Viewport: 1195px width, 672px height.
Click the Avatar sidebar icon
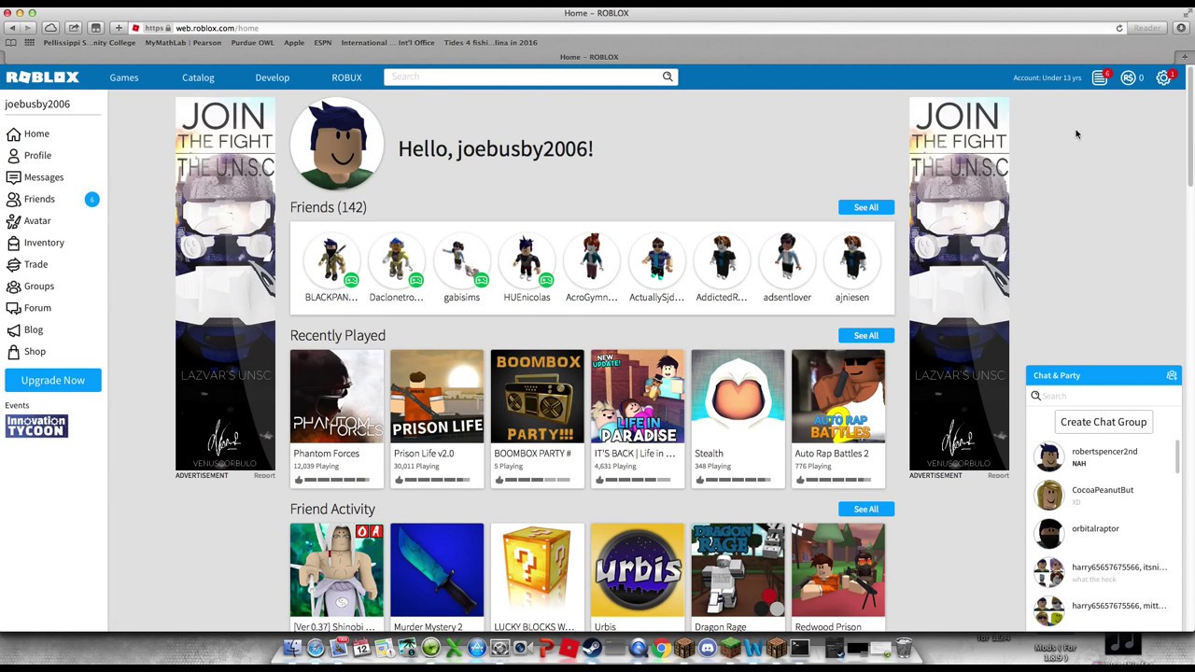click(x=13, y=220)
